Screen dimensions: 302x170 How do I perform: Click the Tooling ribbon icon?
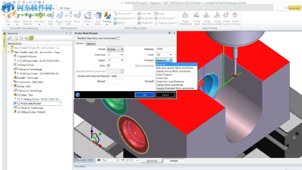107,18
